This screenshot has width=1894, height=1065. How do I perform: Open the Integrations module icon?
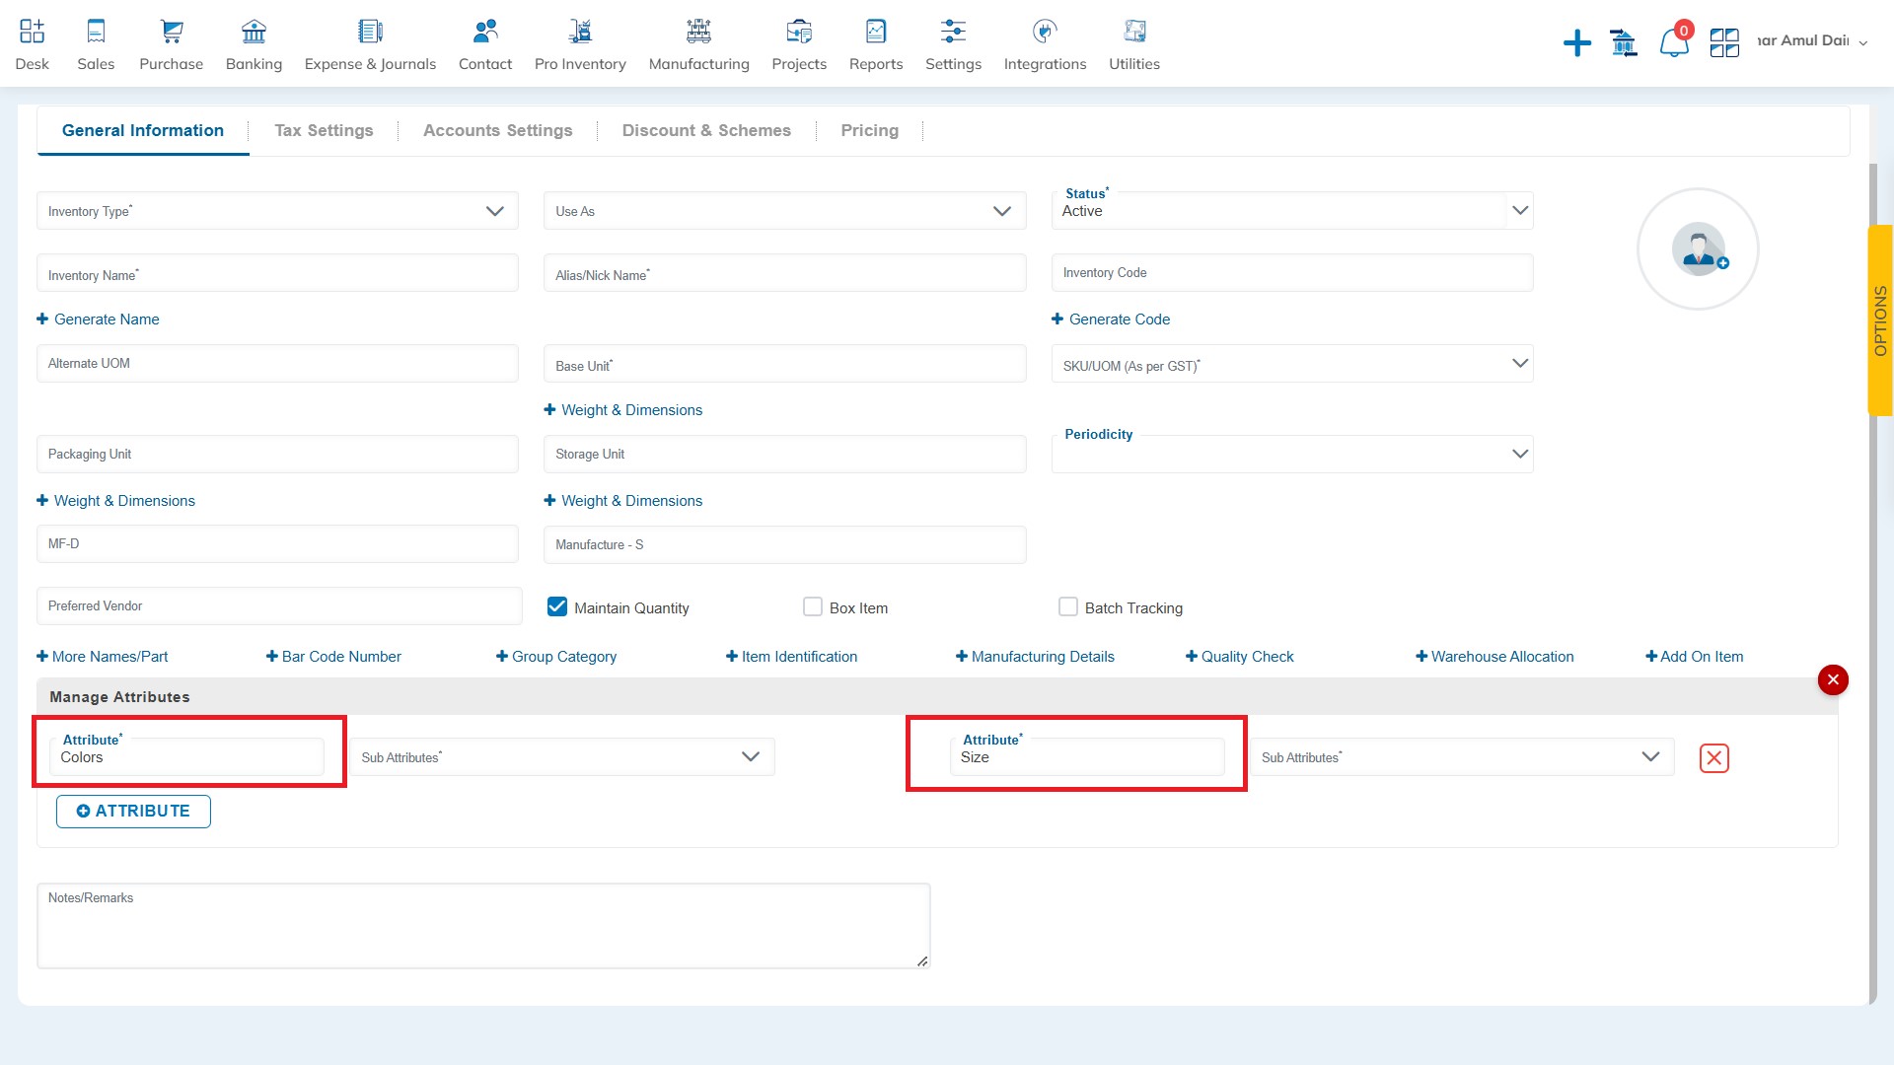(x=1045, y=32)
